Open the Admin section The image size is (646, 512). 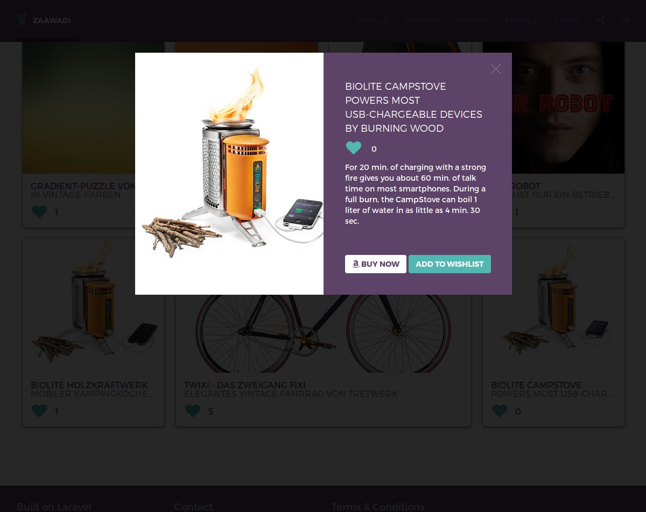[567, 21]
